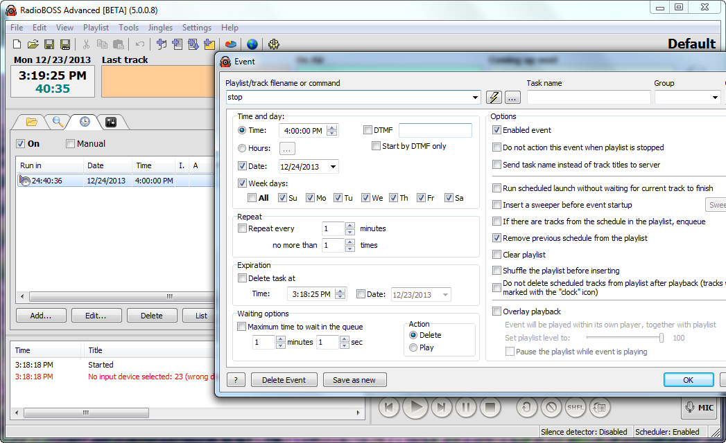This screenshot has height=443, width=726.
Task: Open the Tools menu
Action: tap(129, 28)
